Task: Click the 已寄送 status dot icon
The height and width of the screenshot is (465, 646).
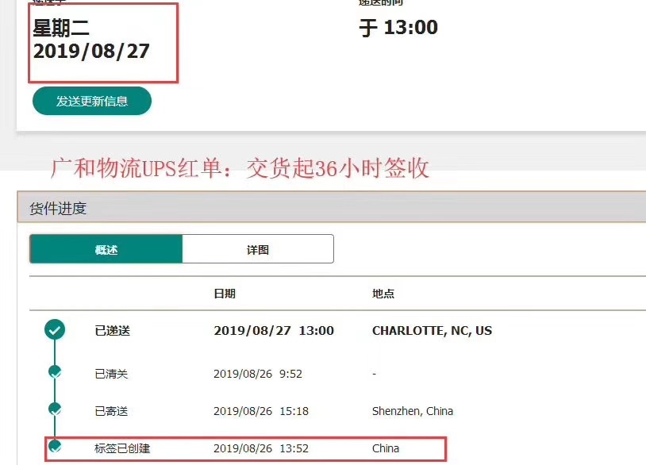Action: [55, 409]
